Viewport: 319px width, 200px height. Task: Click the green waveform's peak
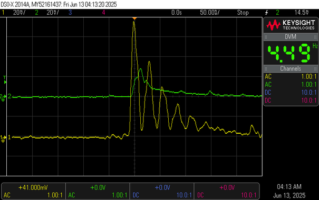pyautogui.click(x=141, y=69)
